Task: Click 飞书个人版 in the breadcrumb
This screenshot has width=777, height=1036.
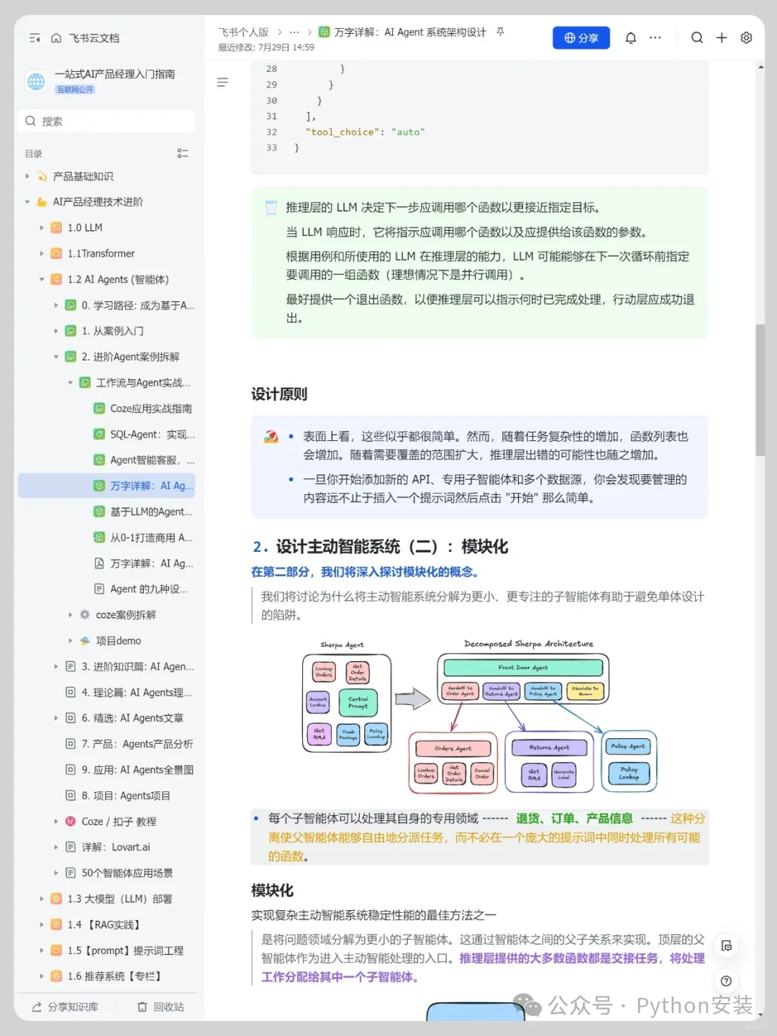Action: (x=243, y=32)
